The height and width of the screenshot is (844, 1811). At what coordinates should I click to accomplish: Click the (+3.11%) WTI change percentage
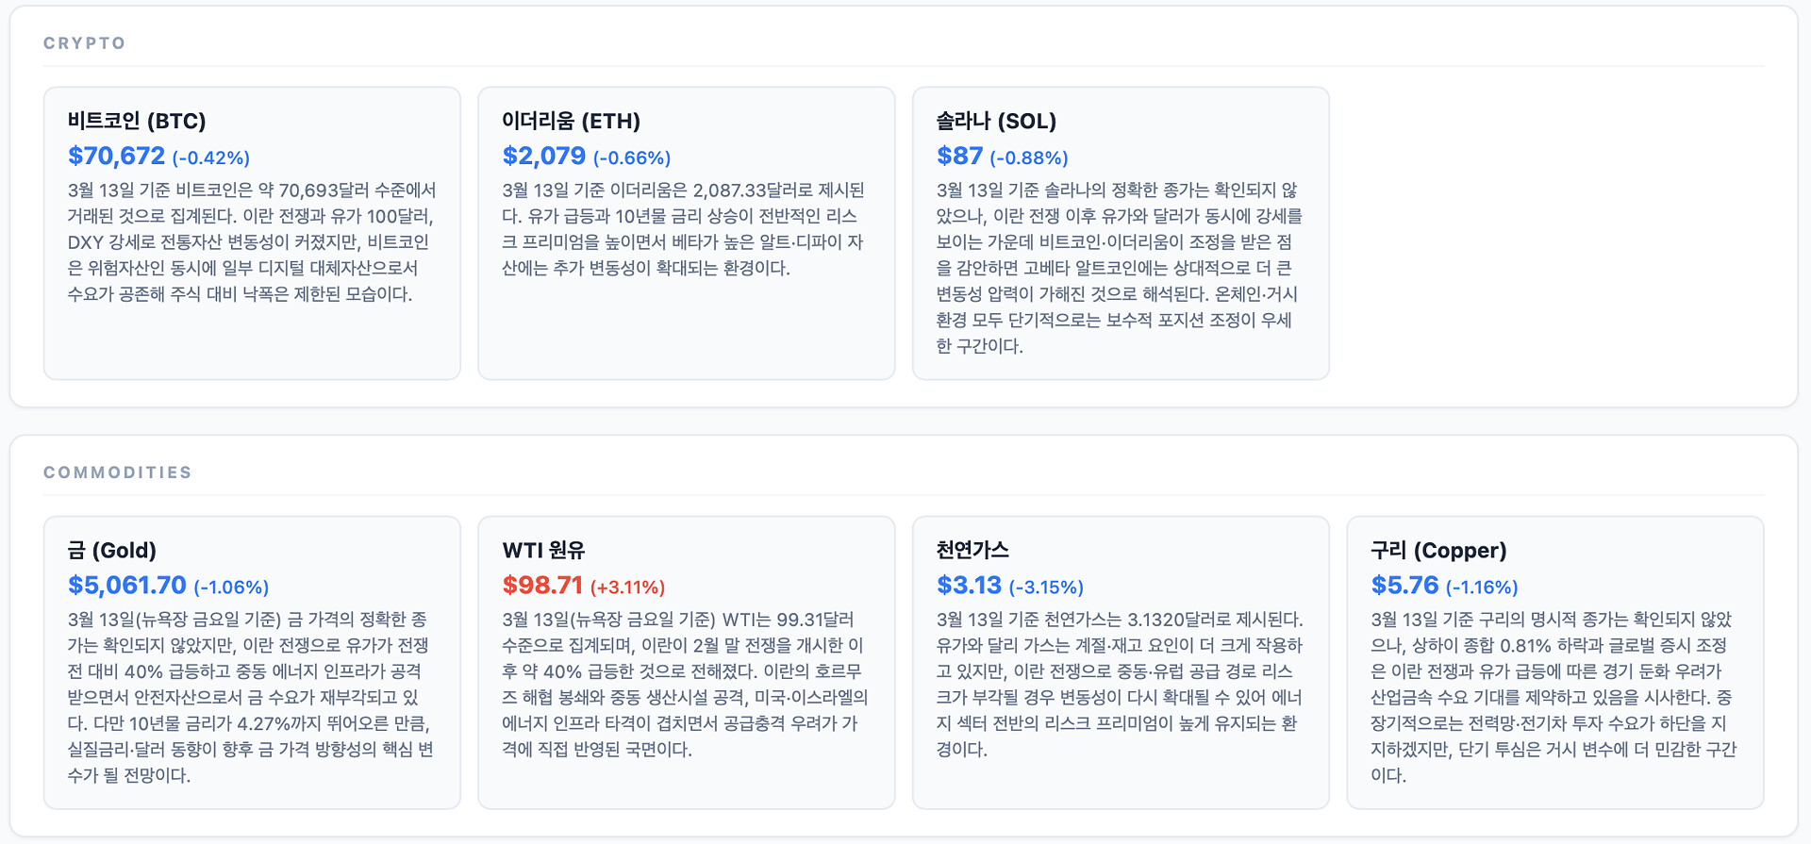click(x=627, y=587)
